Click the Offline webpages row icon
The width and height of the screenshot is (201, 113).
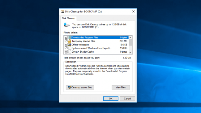coord(70,45)
